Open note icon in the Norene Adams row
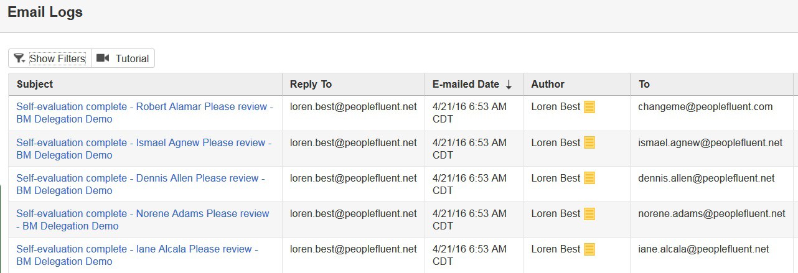Screen dimensions: 798x273 [589, 213]
